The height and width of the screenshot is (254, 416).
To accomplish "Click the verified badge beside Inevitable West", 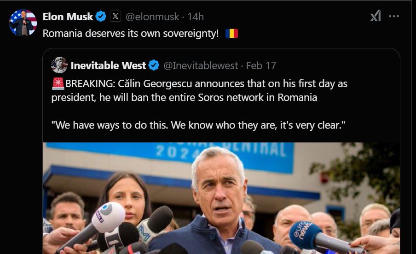I will pos(154,65).
